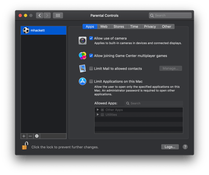Switch to the Other tab

point(167,26)
